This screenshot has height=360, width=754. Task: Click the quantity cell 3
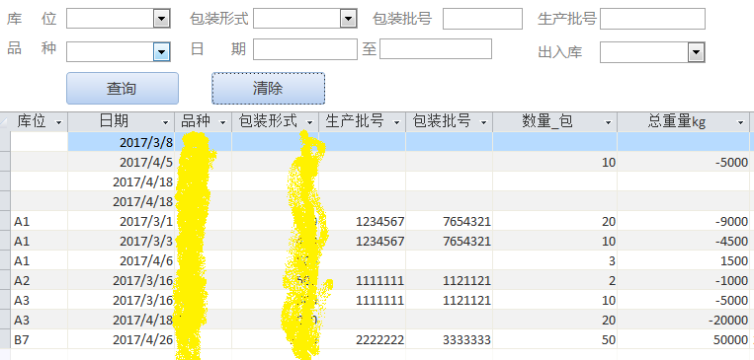pos(555,260)
